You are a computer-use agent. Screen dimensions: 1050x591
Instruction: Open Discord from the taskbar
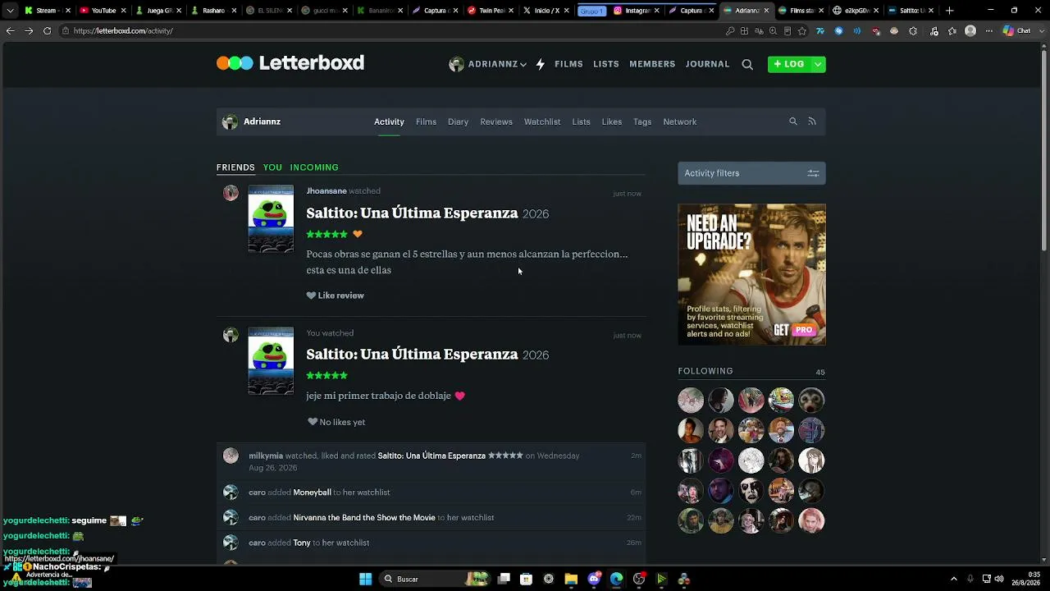[594, 579]
